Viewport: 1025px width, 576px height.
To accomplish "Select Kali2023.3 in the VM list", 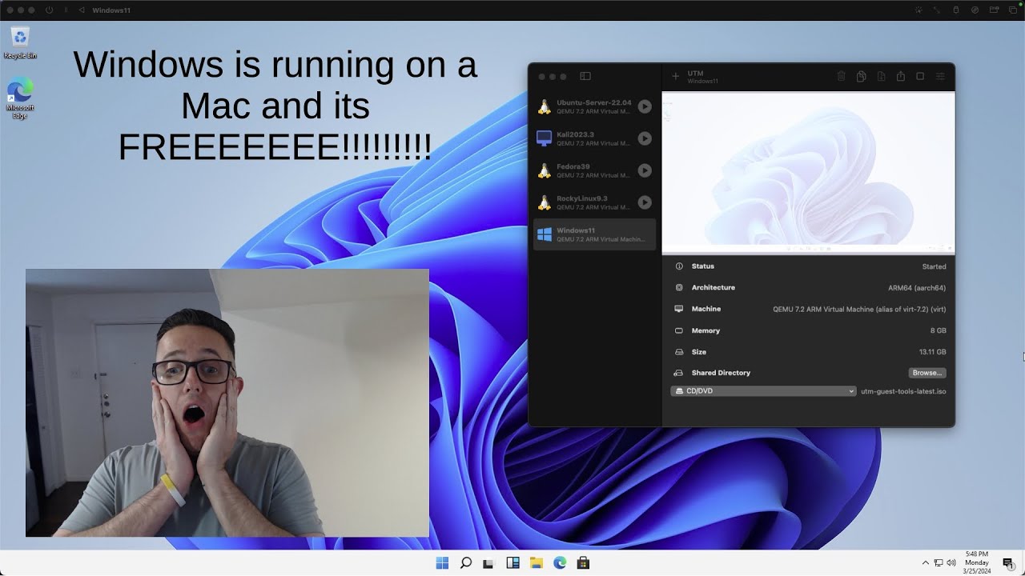I will [x=594, y=138].
